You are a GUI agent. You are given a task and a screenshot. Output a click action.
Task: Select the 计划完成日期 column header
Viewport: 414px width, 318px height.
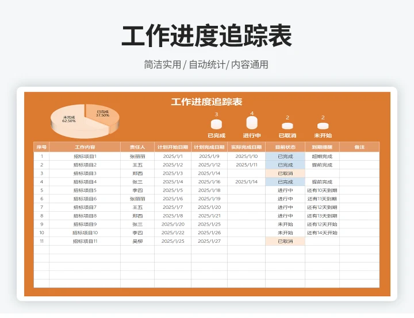[x=209, y=147]
